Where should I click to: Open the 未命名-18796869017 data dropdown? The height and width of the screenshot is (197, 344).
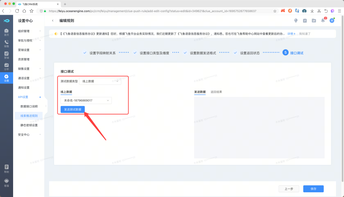click(86, 100)
